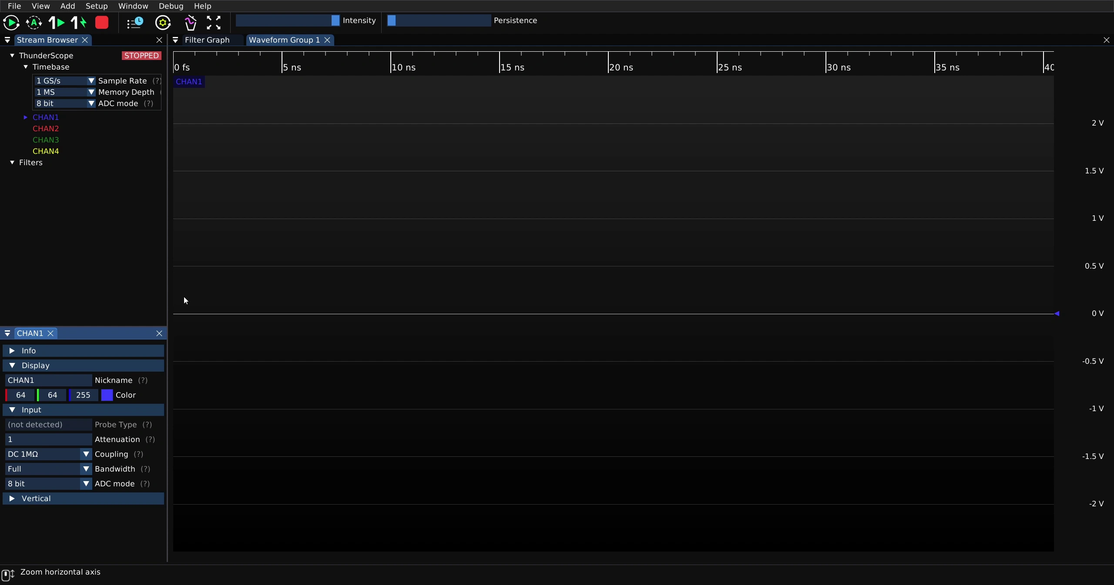This screenshot has width=1114, height=585.
Task: Select CHAN4 in the stream browser
Action: point(46,151)
